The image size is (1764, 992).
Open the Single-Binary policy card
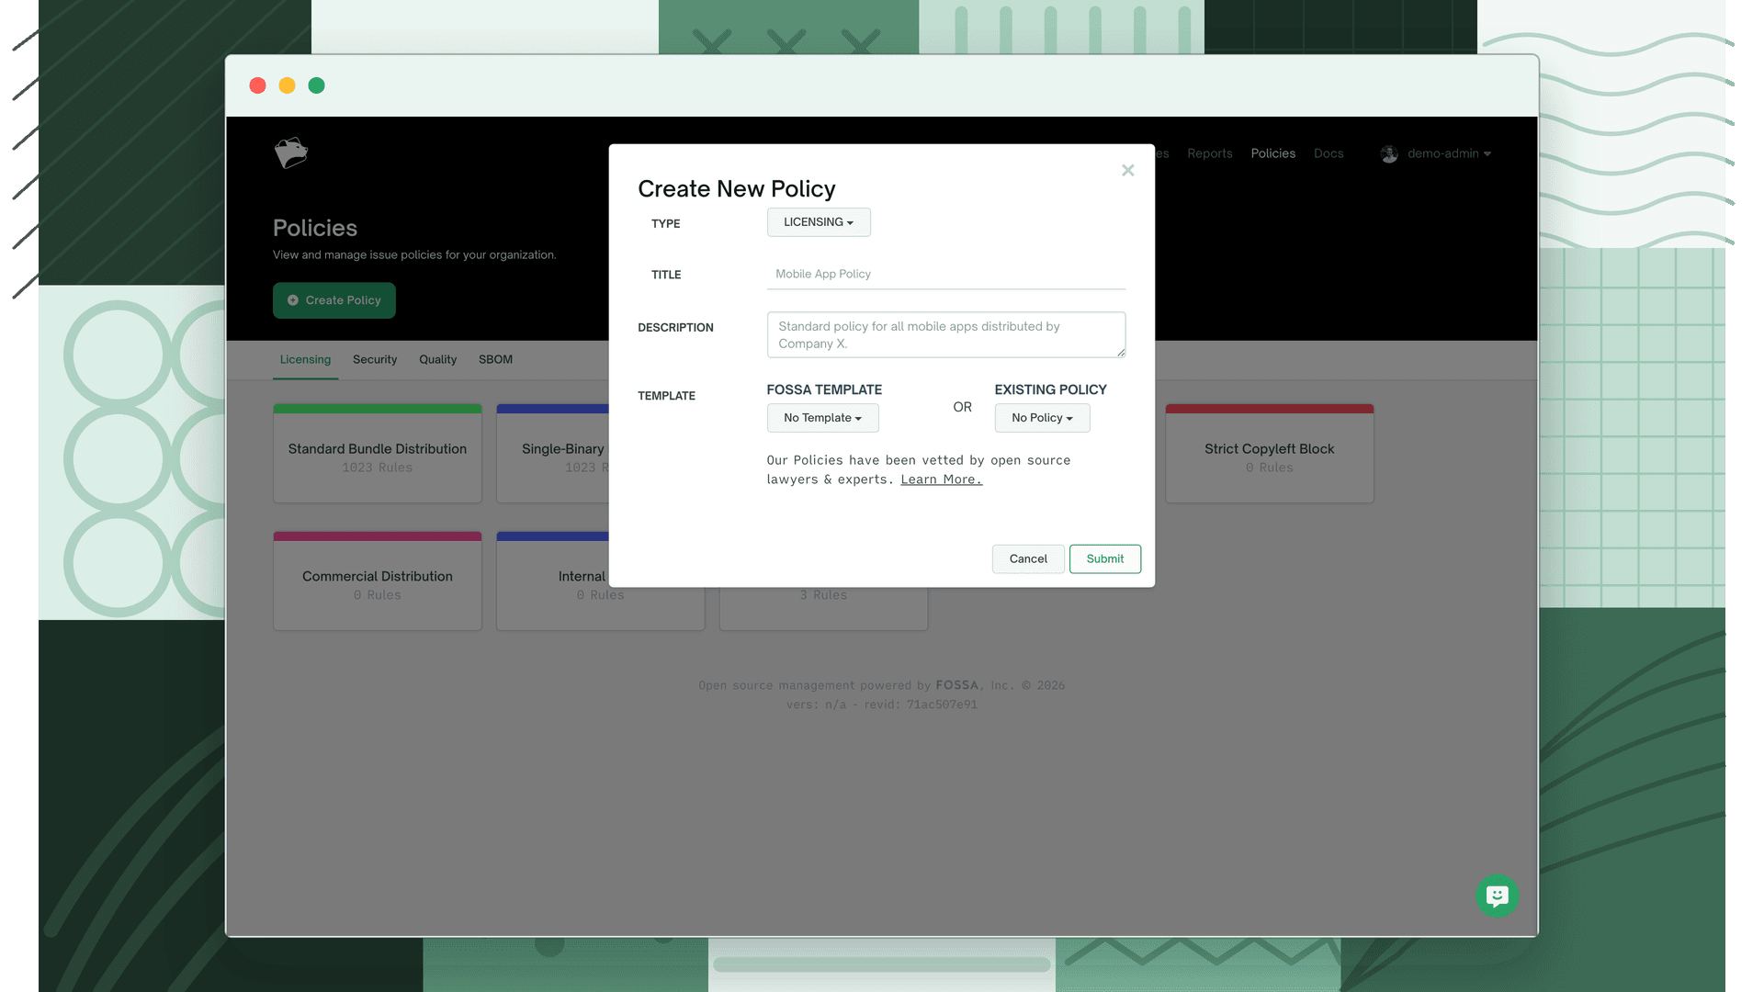(x=552, y=454)
